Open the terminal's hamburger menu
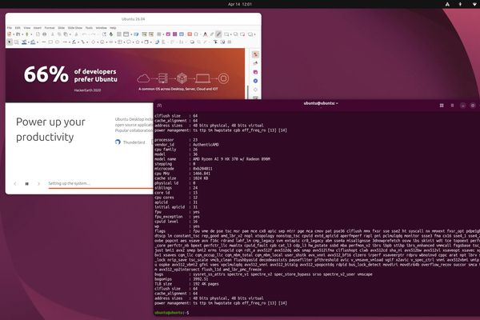The height and width of the screenshot is (320, 480). [452, 106]
